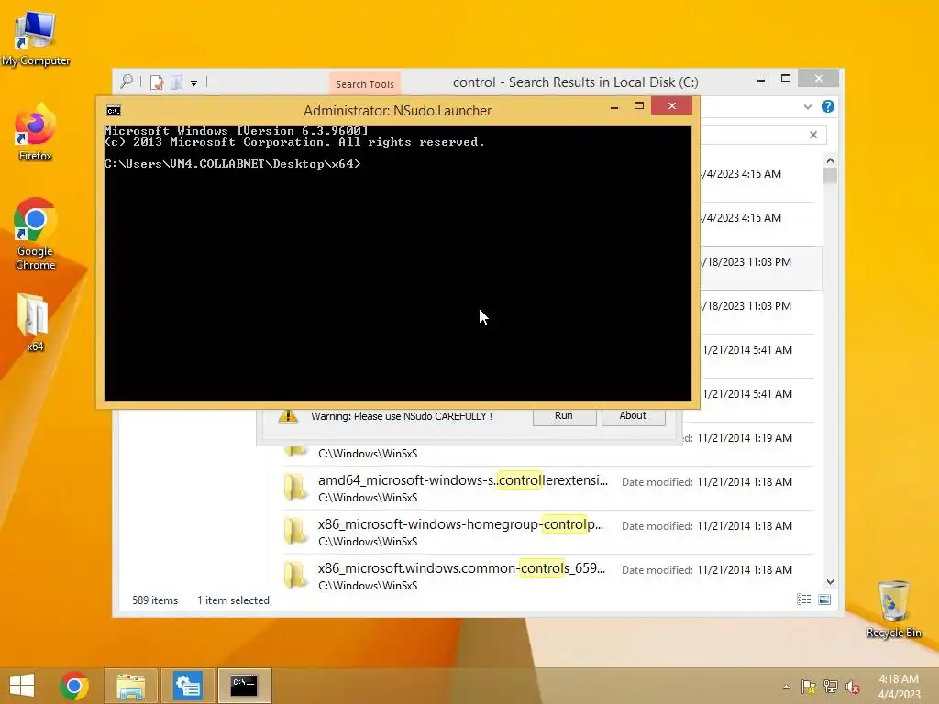
Task: Select the Search Tools ribbon tab
Action: coord(365,83)
